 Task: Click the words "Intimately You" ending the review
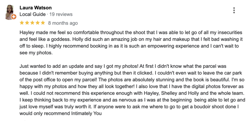pos(87,113)
